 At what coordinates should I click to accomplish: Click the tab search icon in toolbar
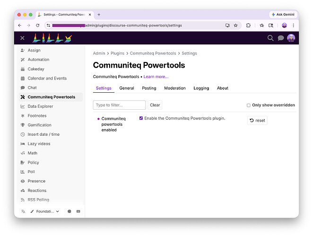coord(270,26)
